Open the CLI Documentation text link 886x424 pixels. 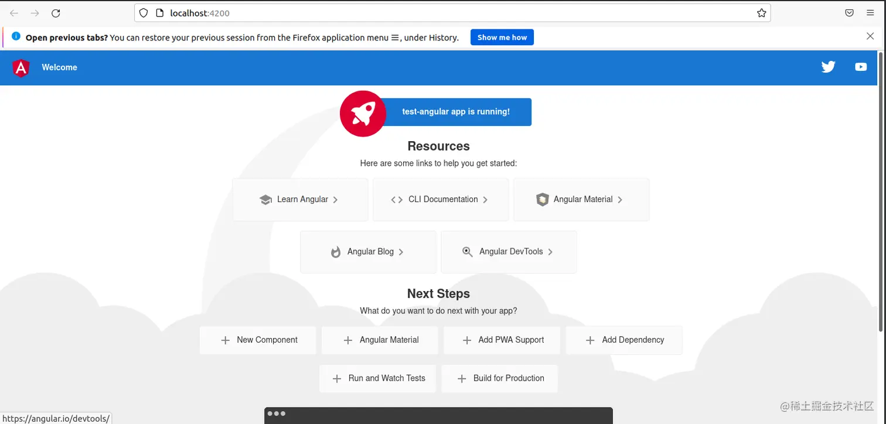click(x=443, y=199)
